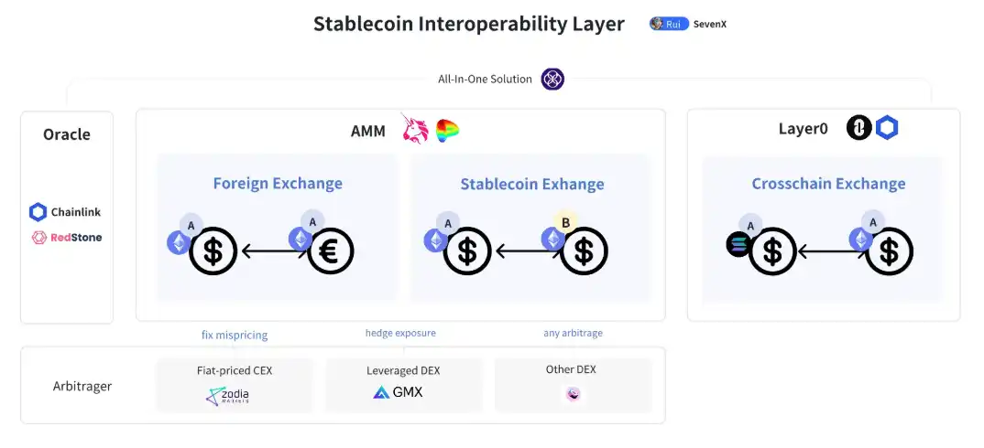The width and height of the screenshot is (984, 448).
Task: Click the pink icon under Other DEX
Action: point(573,394)
